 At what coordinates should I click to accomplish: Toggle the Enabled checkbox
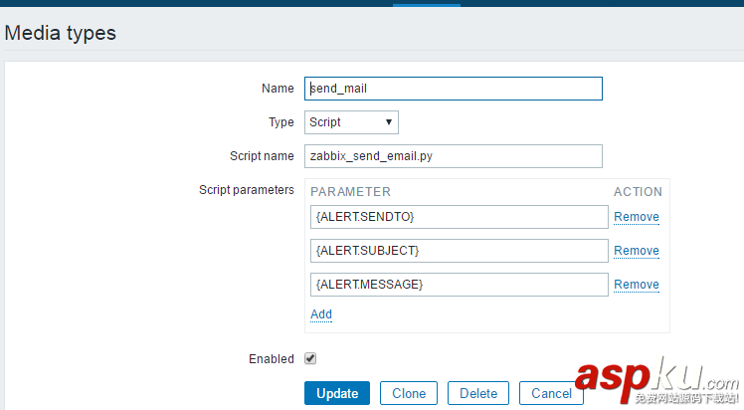pyautogui.click(x=310, y=358)
